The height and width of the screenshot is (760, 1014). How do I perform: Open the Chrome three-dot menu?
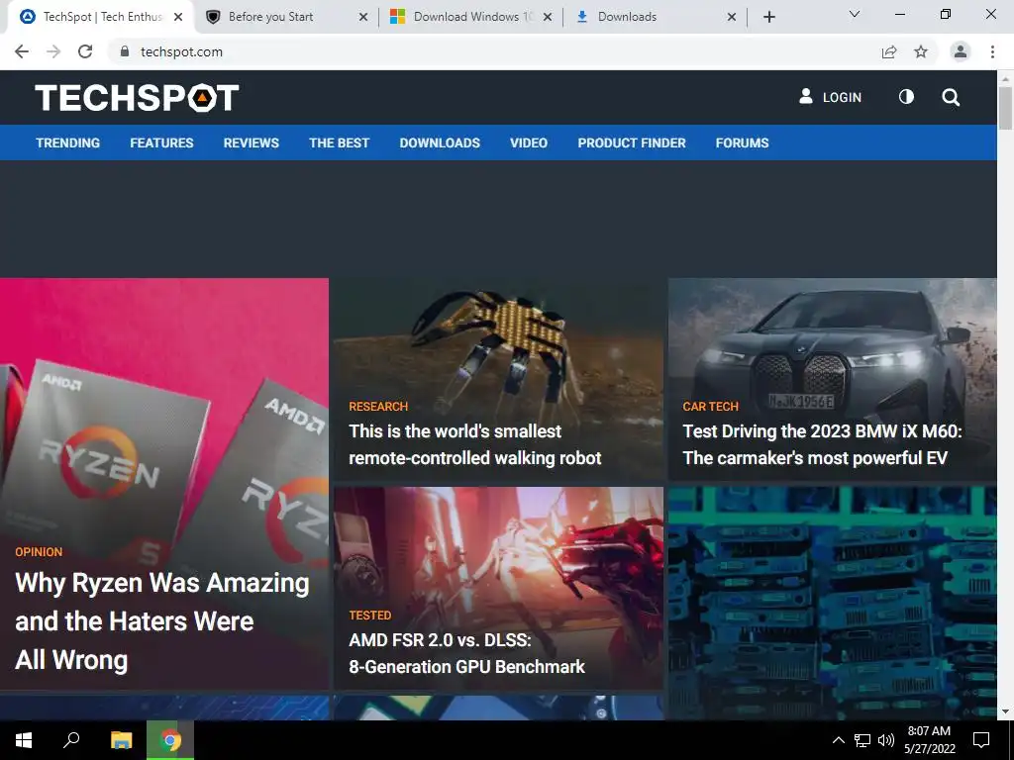[x=992, y=51]
